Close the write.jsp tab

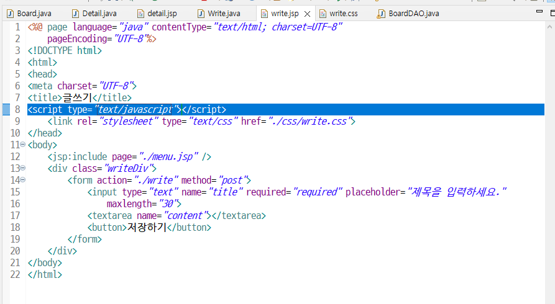point(307,14)
